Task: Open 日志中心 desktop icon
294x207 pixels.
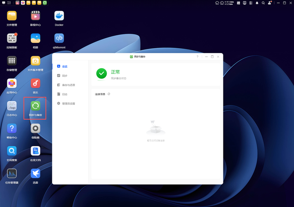Action: tap(12, 106)
